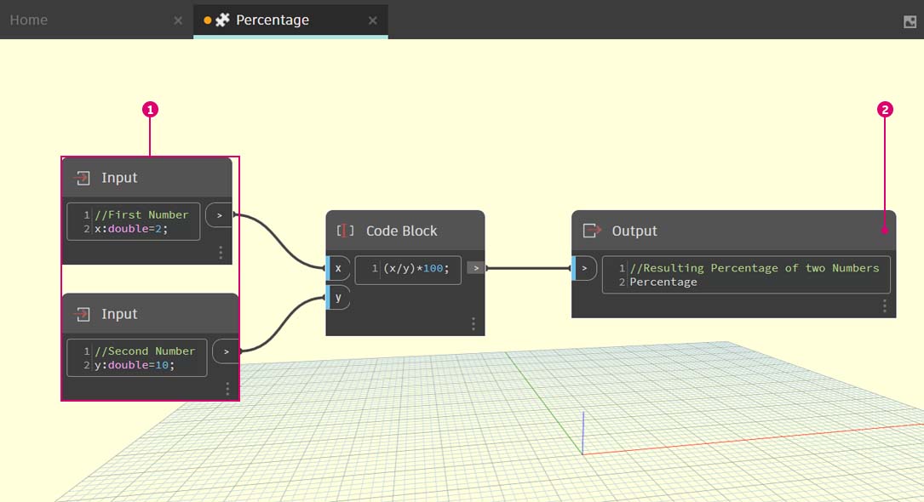
Task: Click the image export icon at top right
Action: point(910,22)
